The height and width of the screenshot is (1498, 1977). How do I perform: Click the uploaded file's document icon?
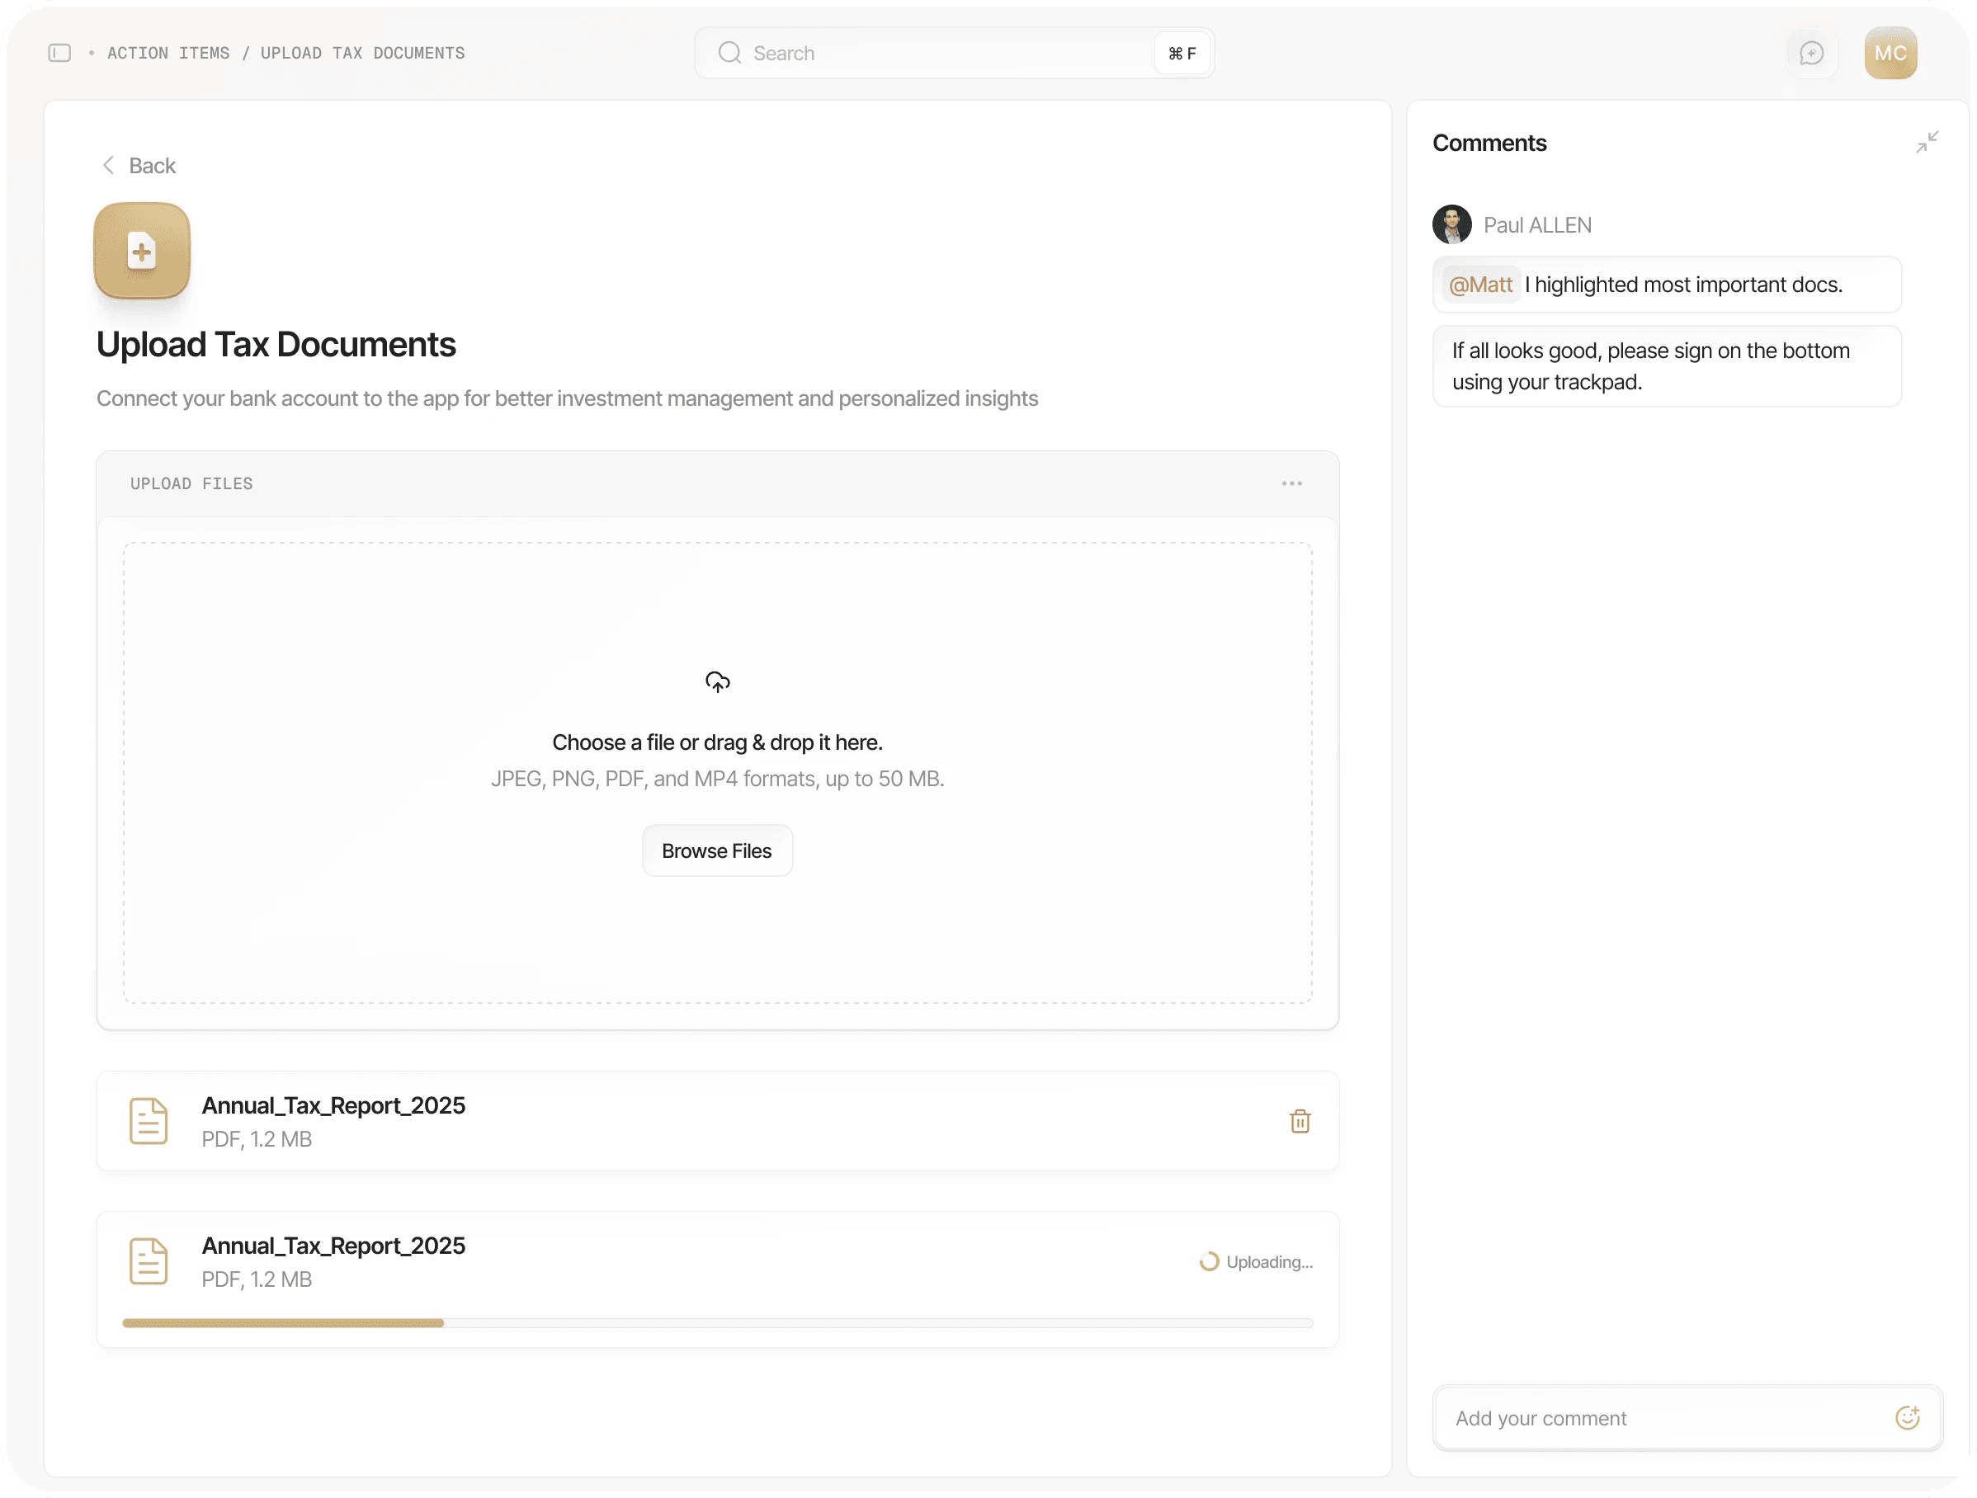(x=149, y=1122)
